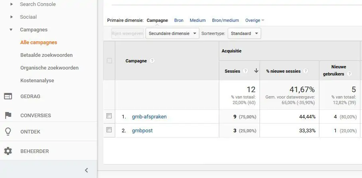
Task: Open Beheerder gear settings icon
Action: [x=8, y=151]
